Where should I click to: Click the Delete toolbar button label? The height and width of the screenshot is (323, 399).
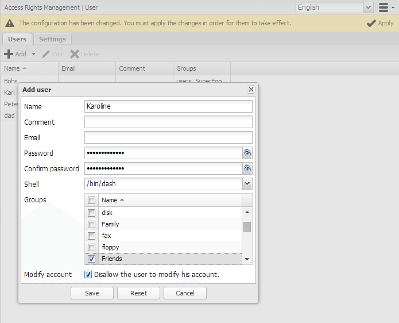click(x=90, y=54)
